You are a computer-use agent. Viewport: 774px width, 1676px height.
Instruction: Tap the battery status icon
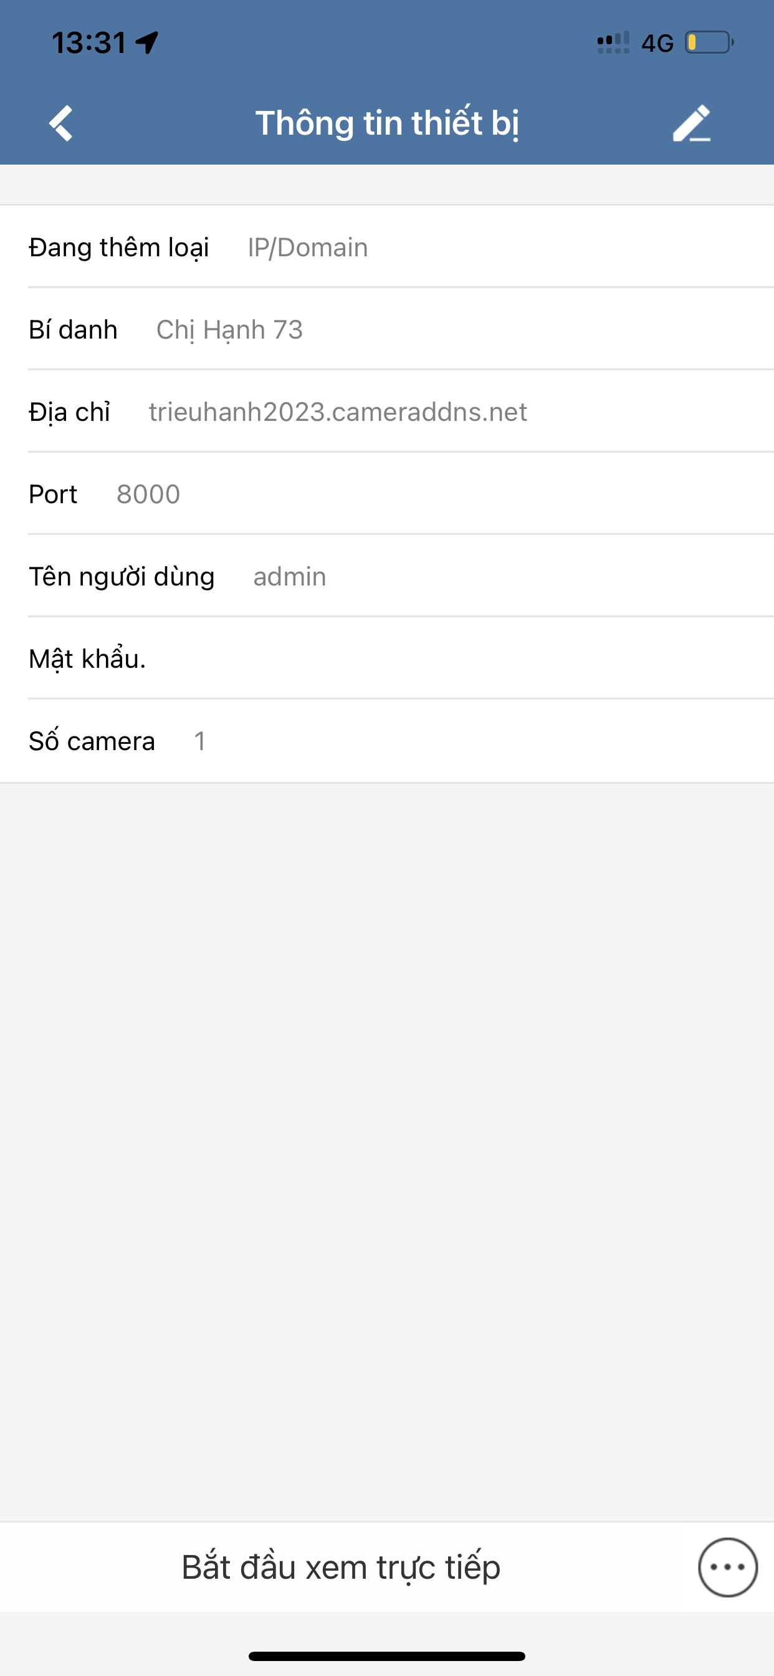point(709,43)
